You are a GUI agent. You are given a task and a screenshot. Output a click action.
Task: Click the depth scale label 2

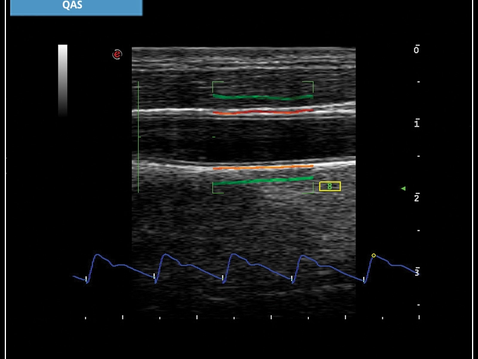click(416, 197)
